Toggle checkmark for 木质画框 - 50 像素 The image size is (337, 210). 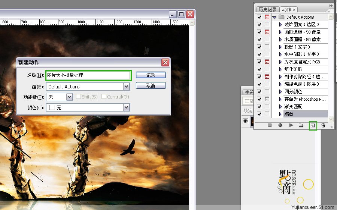[x=259, y=40]
